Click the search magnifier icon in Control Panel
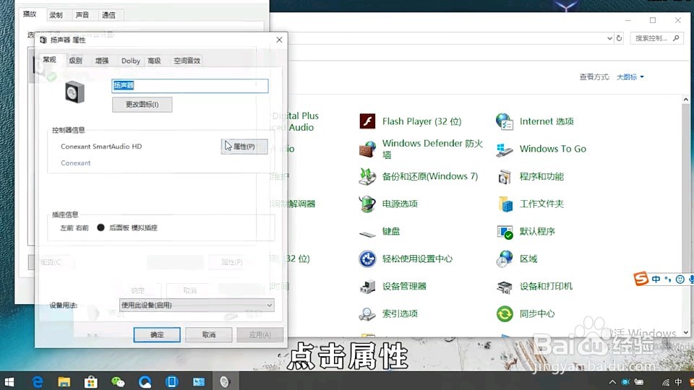 [676, 38]
